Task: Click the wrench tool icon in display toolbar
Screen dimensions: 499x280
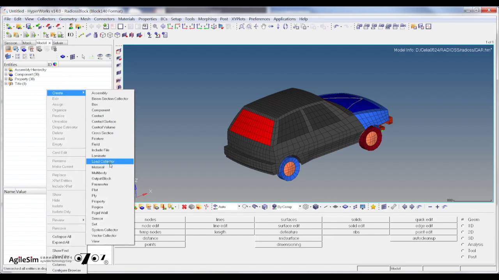Action: pyautogui.click(x=394, y=207)
